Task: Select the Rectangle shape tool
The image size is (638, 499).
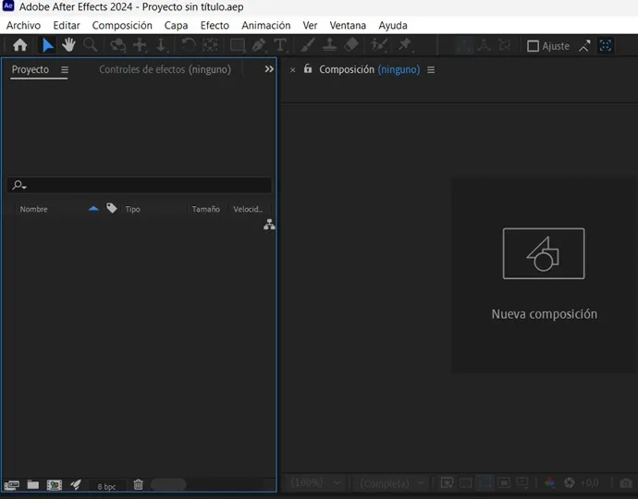Action: click(x=238, y=45)
